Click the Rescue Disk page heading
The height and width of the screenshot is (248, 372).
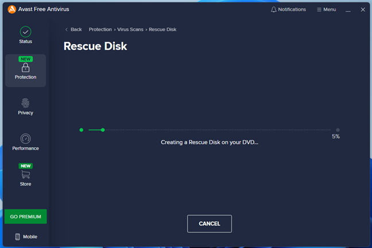[x=95, y=46]
